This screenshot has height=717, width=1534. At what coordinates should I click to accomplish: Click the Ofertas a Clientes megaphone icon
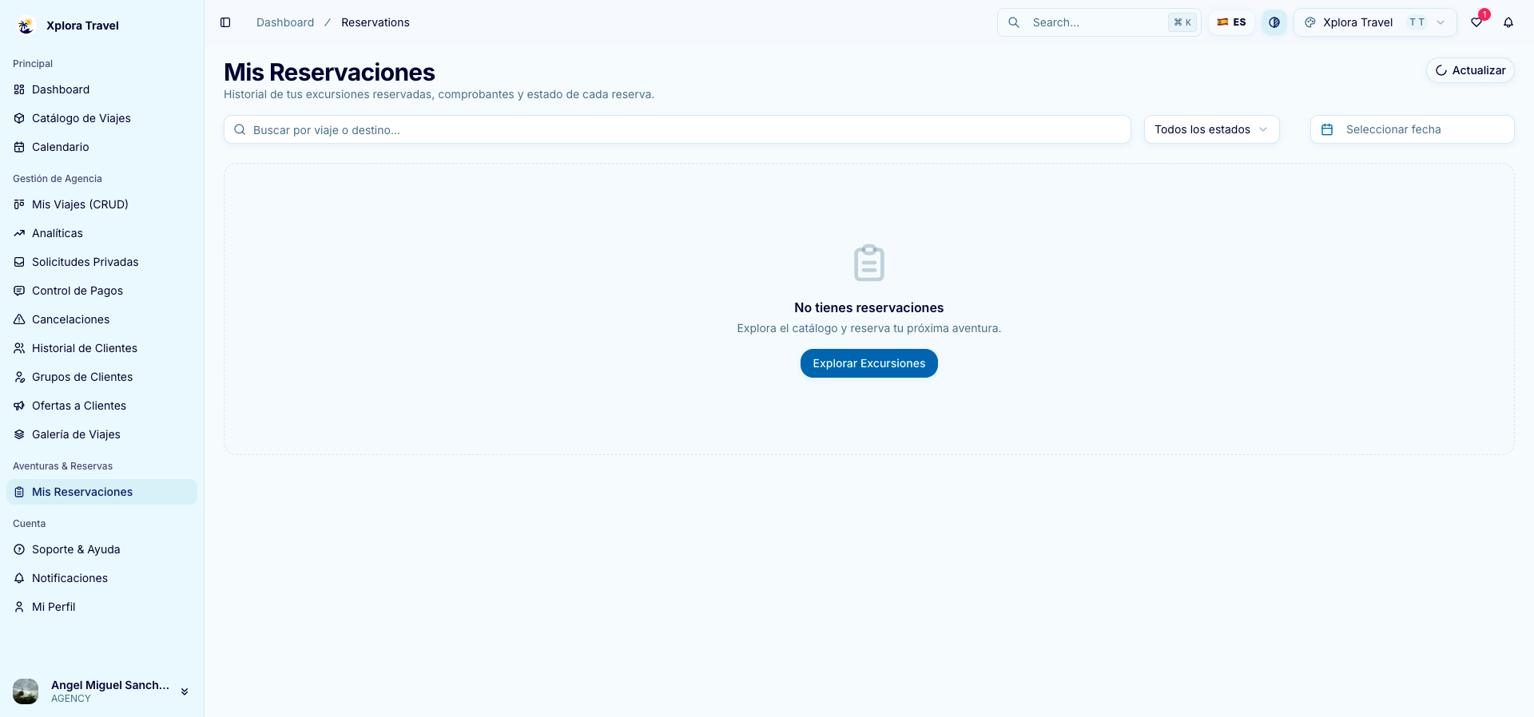(19, 406)
